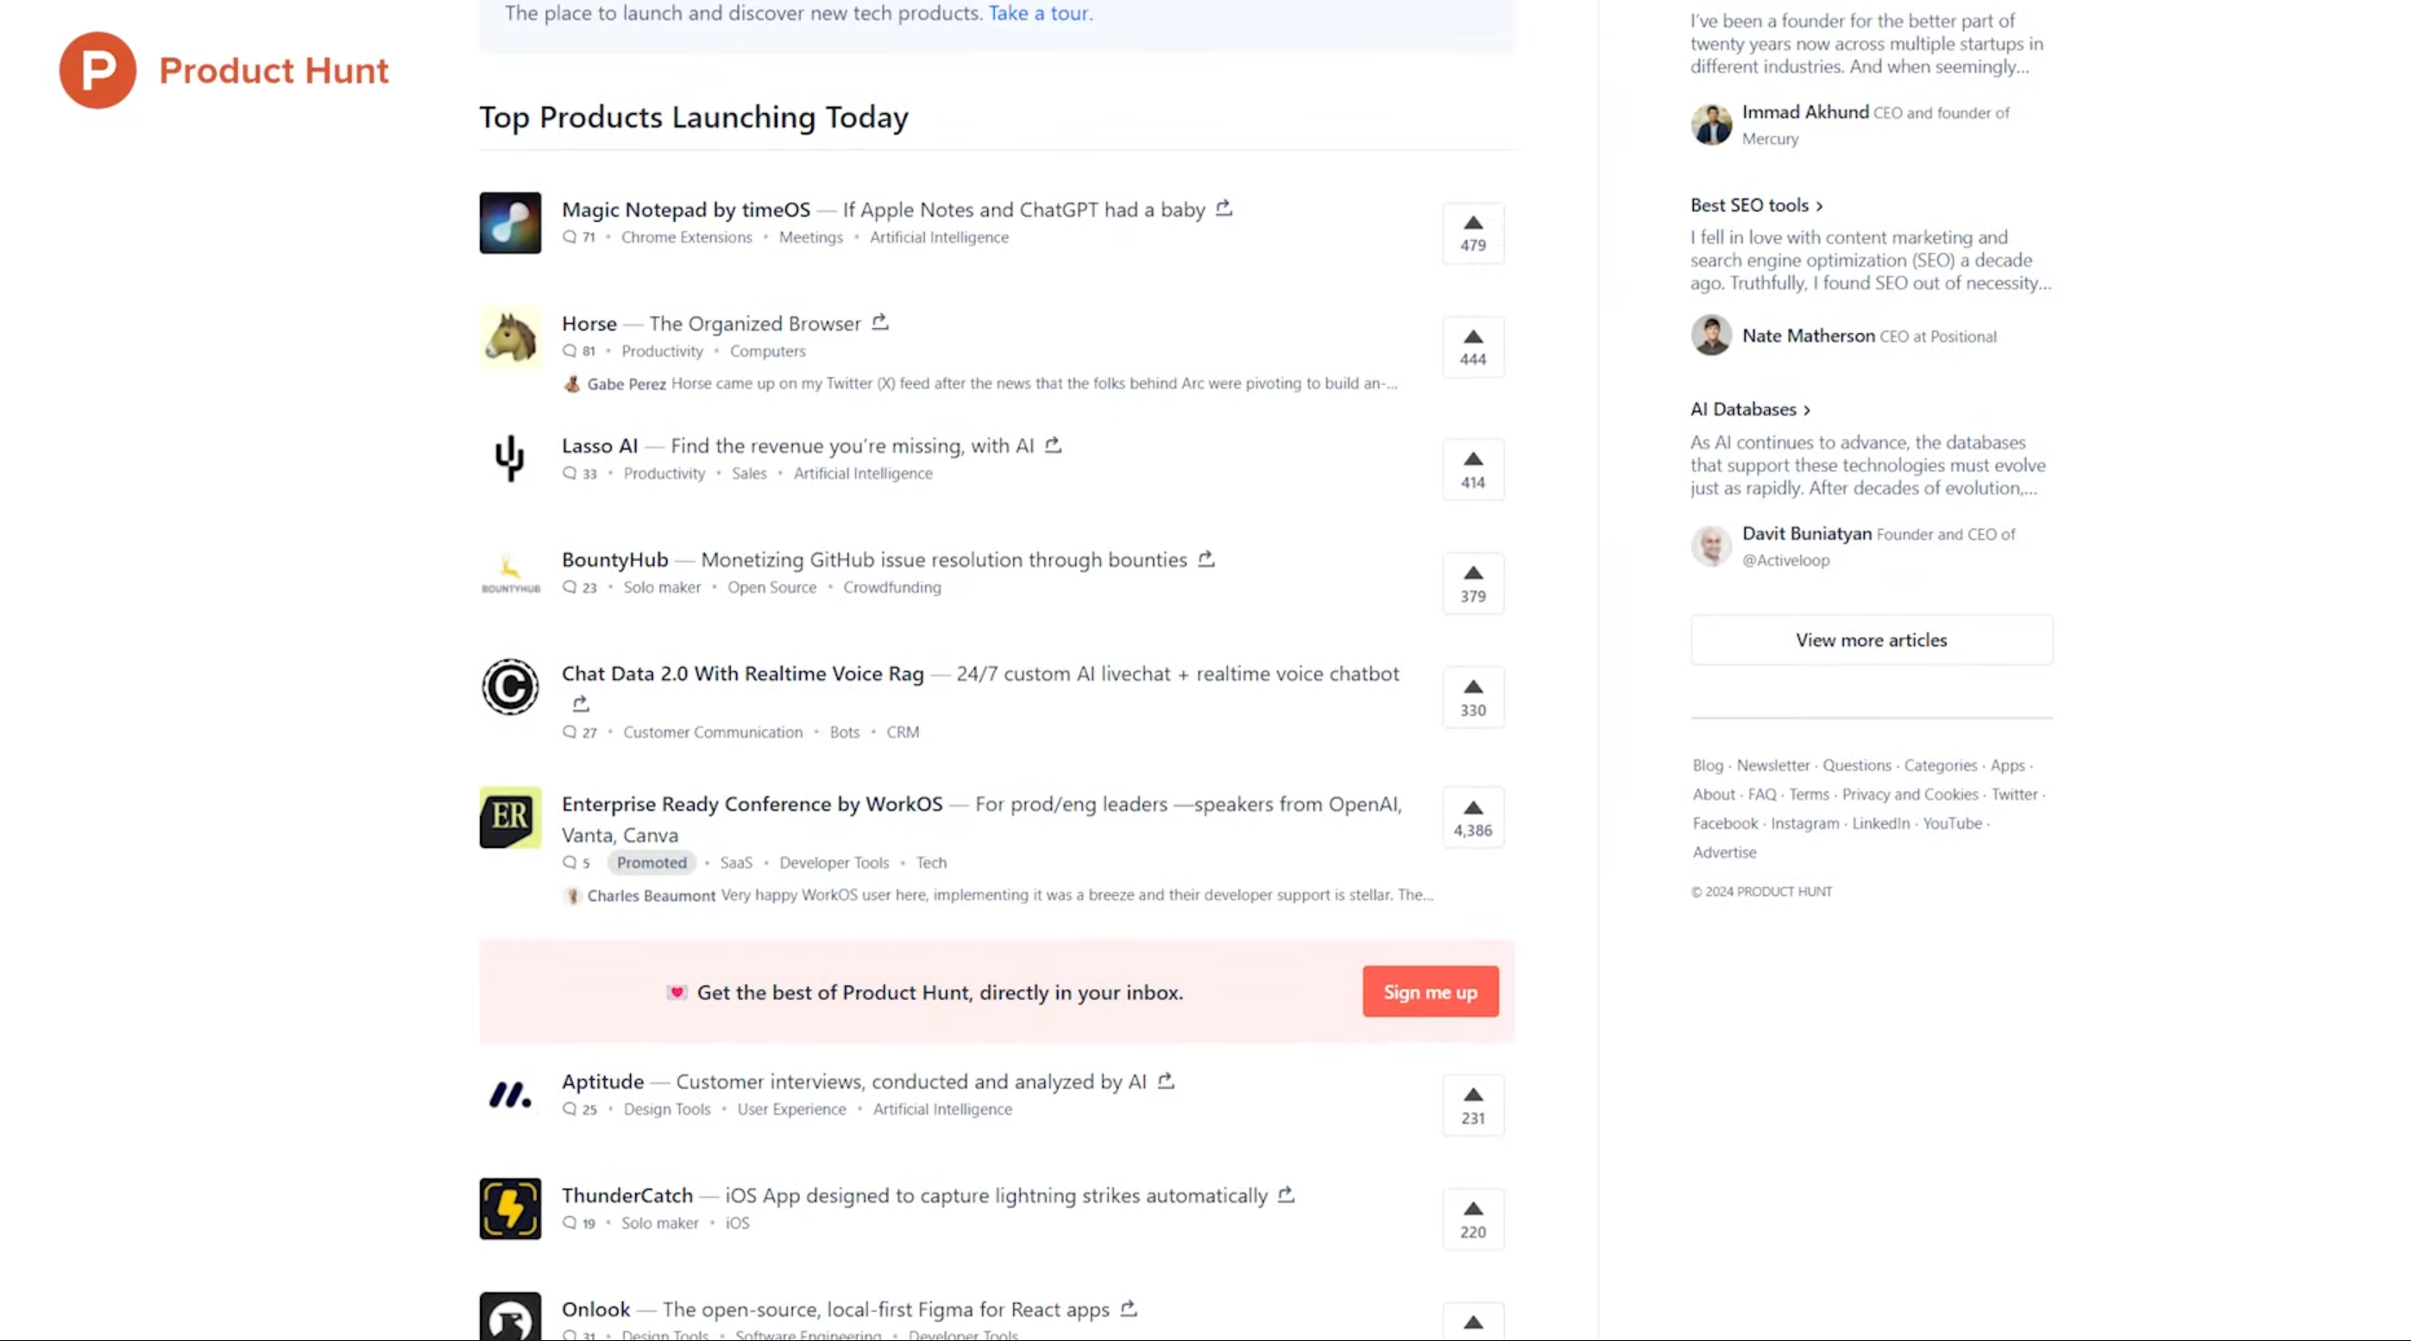Image resolution: width=2411 pixels, height=1341 pixels.
Task: Follow the Take a tour link
Action: (1039, 13)
